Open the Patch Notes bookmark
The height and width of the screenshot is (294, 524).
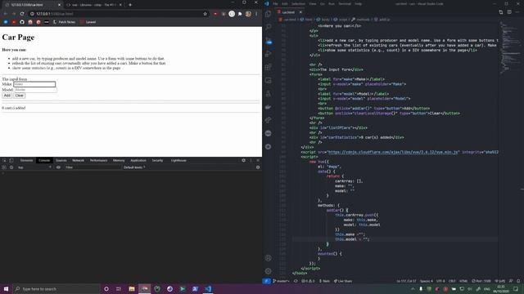pyautogui.click(x=64, y=22)
